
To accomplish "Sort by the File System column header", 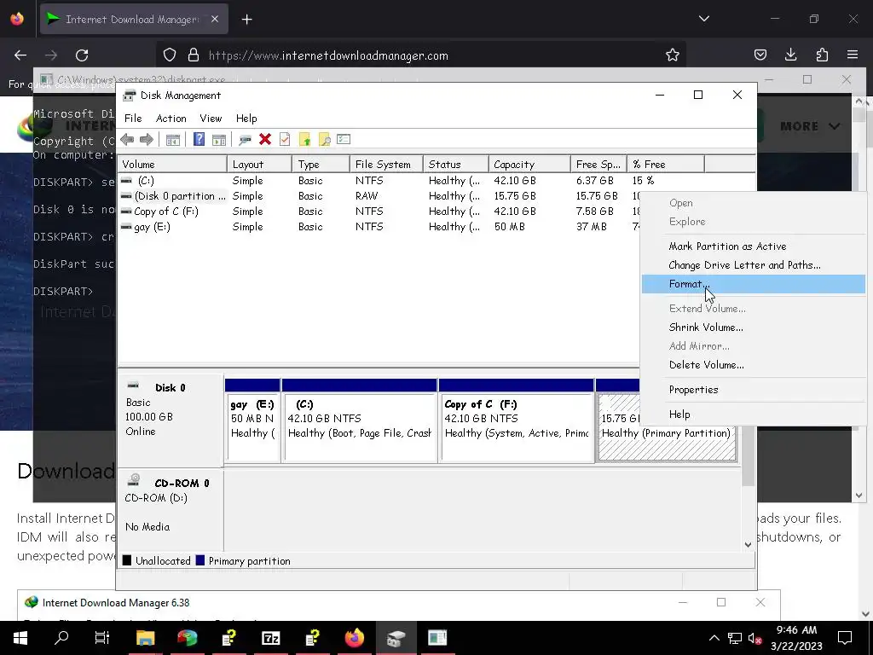I will click(x=386, y=165).
